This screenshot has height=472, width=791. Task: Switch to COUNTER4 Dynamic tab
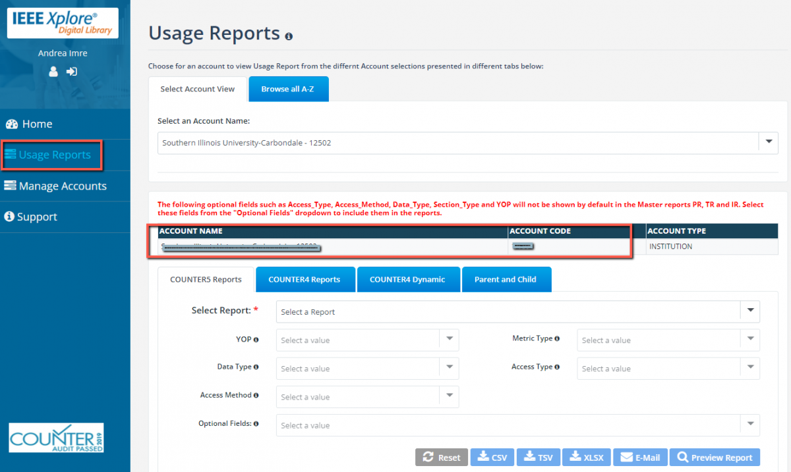tap(407, 279)
